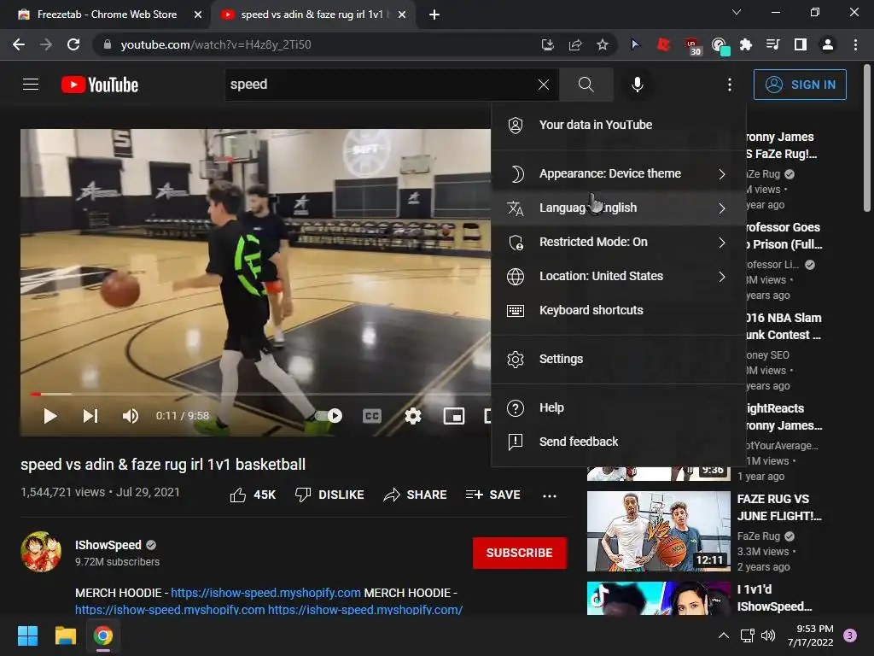Screen dimensions: 874x656
Task: Select Your data in YouTube menu item
Action: (x=619, y=125)
